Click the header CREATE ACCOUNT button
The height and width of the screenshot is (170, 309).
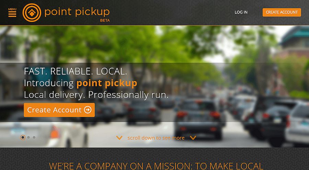[x=282, y=12]
